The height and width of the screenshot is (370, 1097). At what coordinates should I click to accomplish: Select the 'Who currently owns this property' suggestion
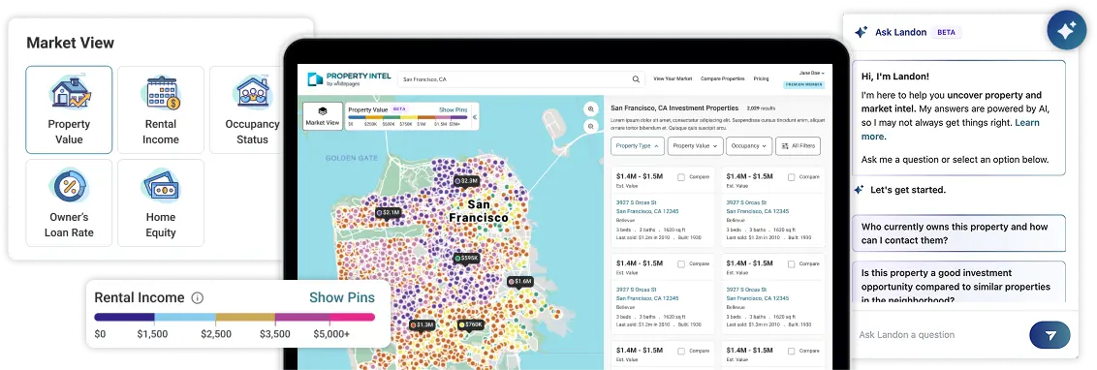[958, 233]
